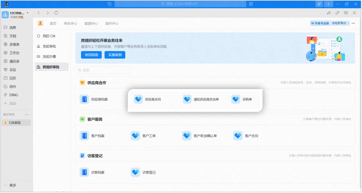Click the organization avatar icon
This screenshot has width=362, height=193.
(5, 15)
